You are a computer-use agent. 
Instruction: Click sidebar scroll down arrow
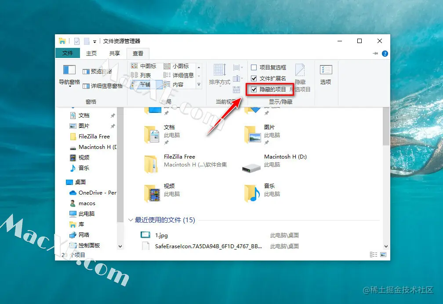pos(120,246)
